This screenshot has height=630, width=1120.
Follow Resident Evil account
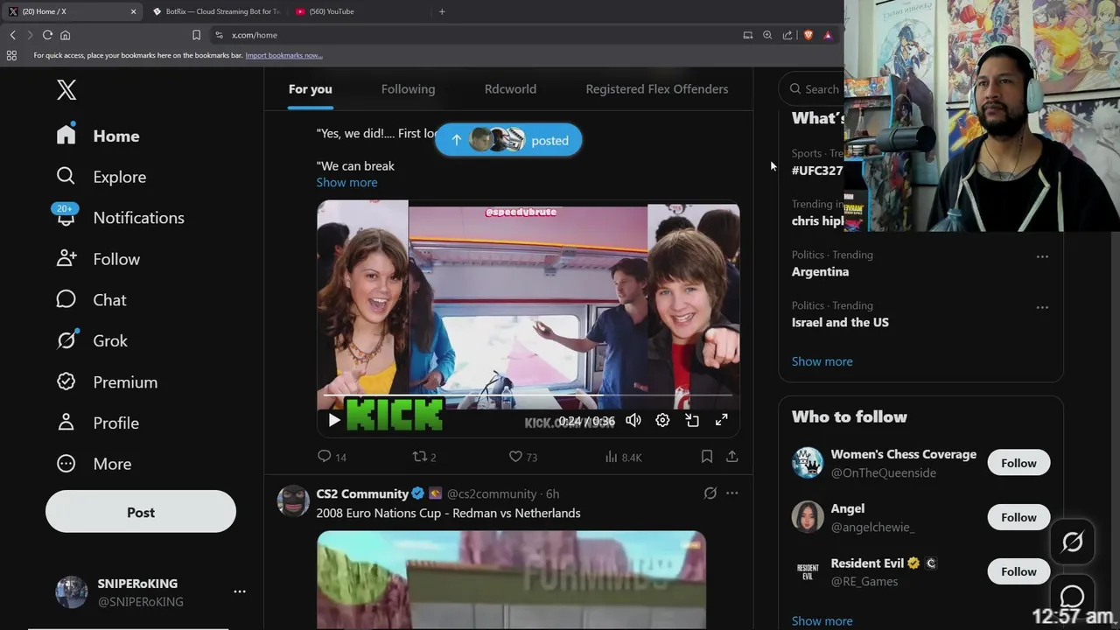click(1018, 571)
